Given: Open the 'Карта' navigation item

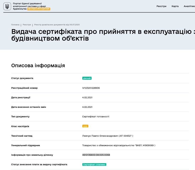Looking at the screenshot, I should pos(175,6).
